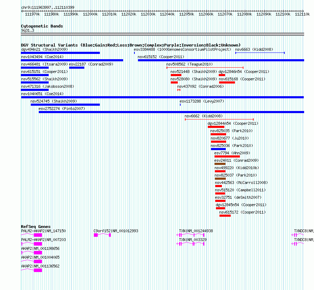Click TXN|NM_003329 gene label
The width and height of the screenshot is (314, 290).
(x=193, y=240)
